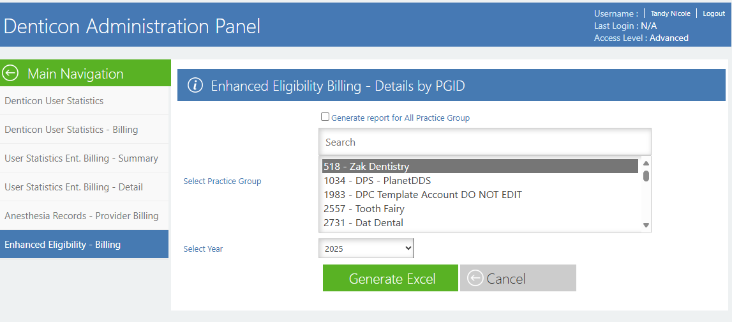Image resolution: width=732 pixels, height=322 pixels.
Task: Click the back arrow icon beside Main Navigation
Action: (10, 73)
